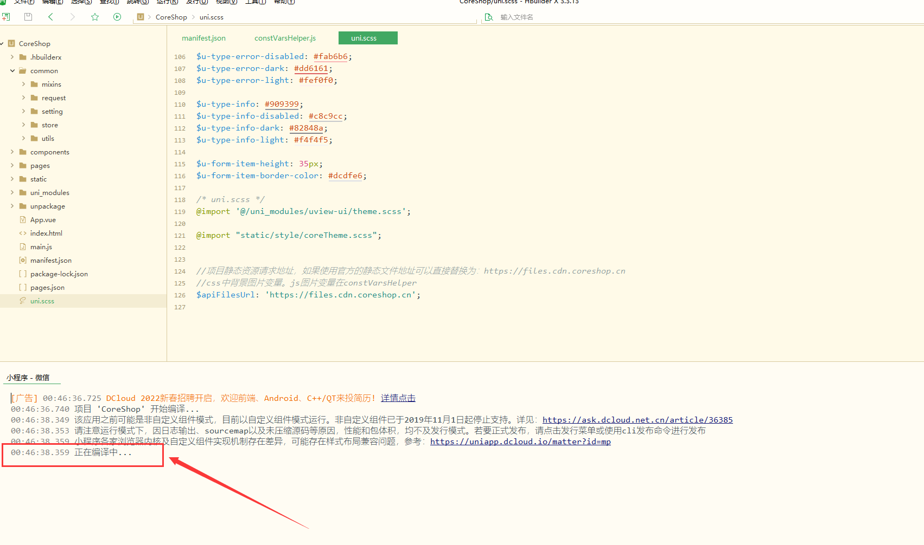Expand the uni_modules folder

12,192
